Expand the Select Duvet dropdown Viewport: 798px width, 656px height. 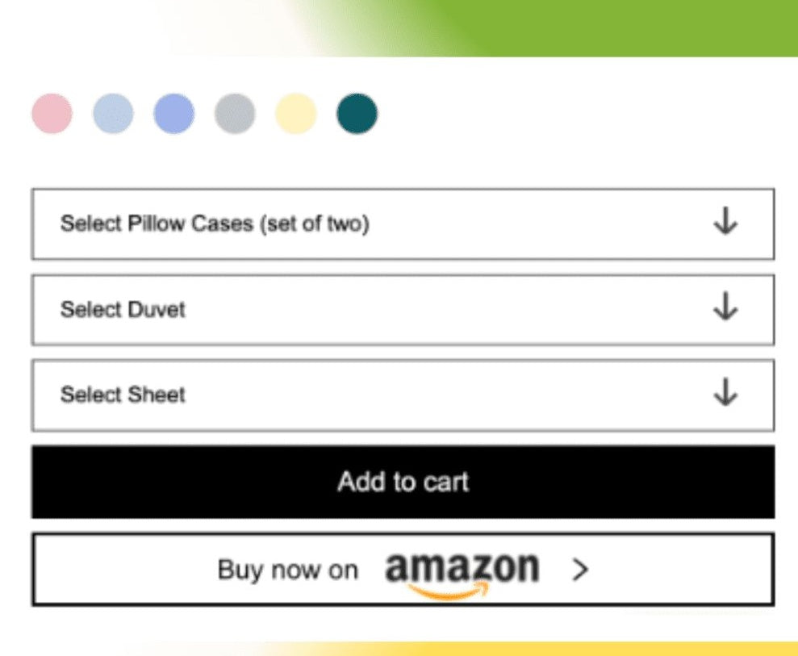pos(403,310)
